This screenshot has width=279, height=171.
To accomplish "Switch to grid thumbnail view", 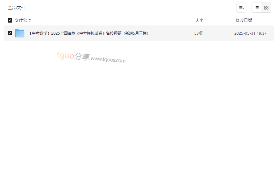I will coord(266,8).
